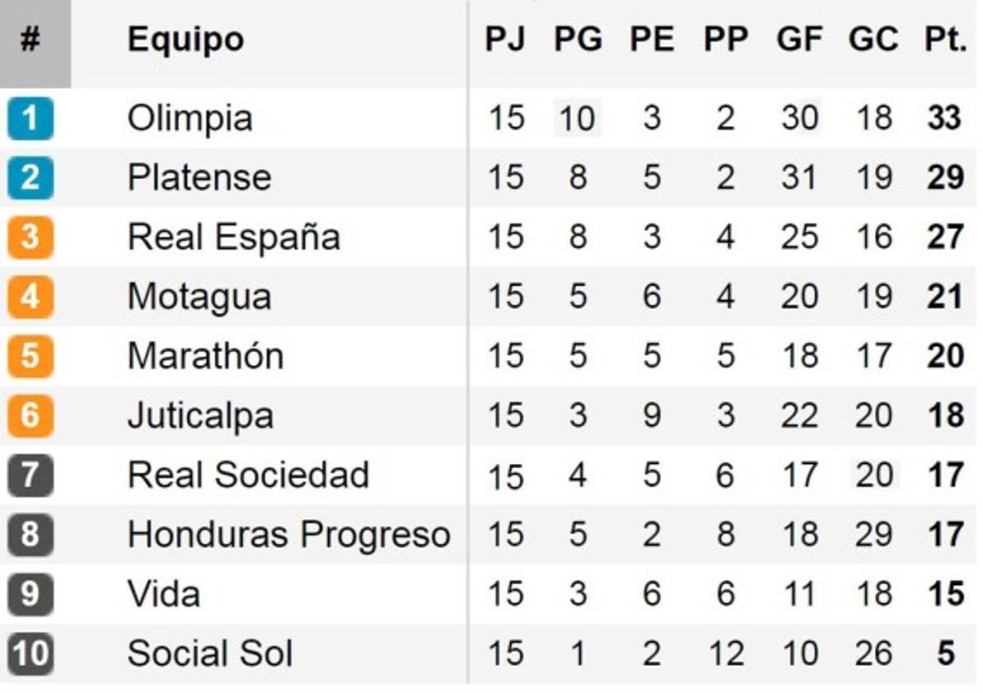Select Olimpia's 33 points value
Image resolution: width=983 pixels, height=693 pixels.
click(944, 118)
